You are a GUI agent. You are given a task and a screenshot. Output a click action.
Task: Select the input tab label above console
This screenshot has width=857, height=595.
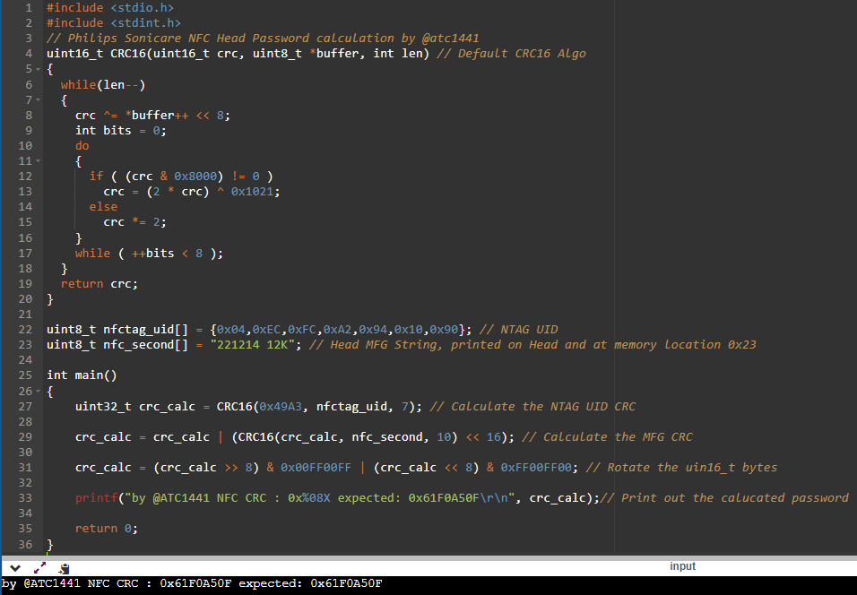(683, 566)
